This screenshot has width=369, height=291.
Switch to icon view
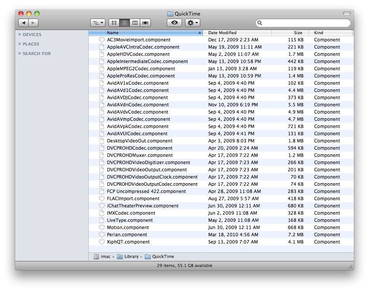coord(114,23)
